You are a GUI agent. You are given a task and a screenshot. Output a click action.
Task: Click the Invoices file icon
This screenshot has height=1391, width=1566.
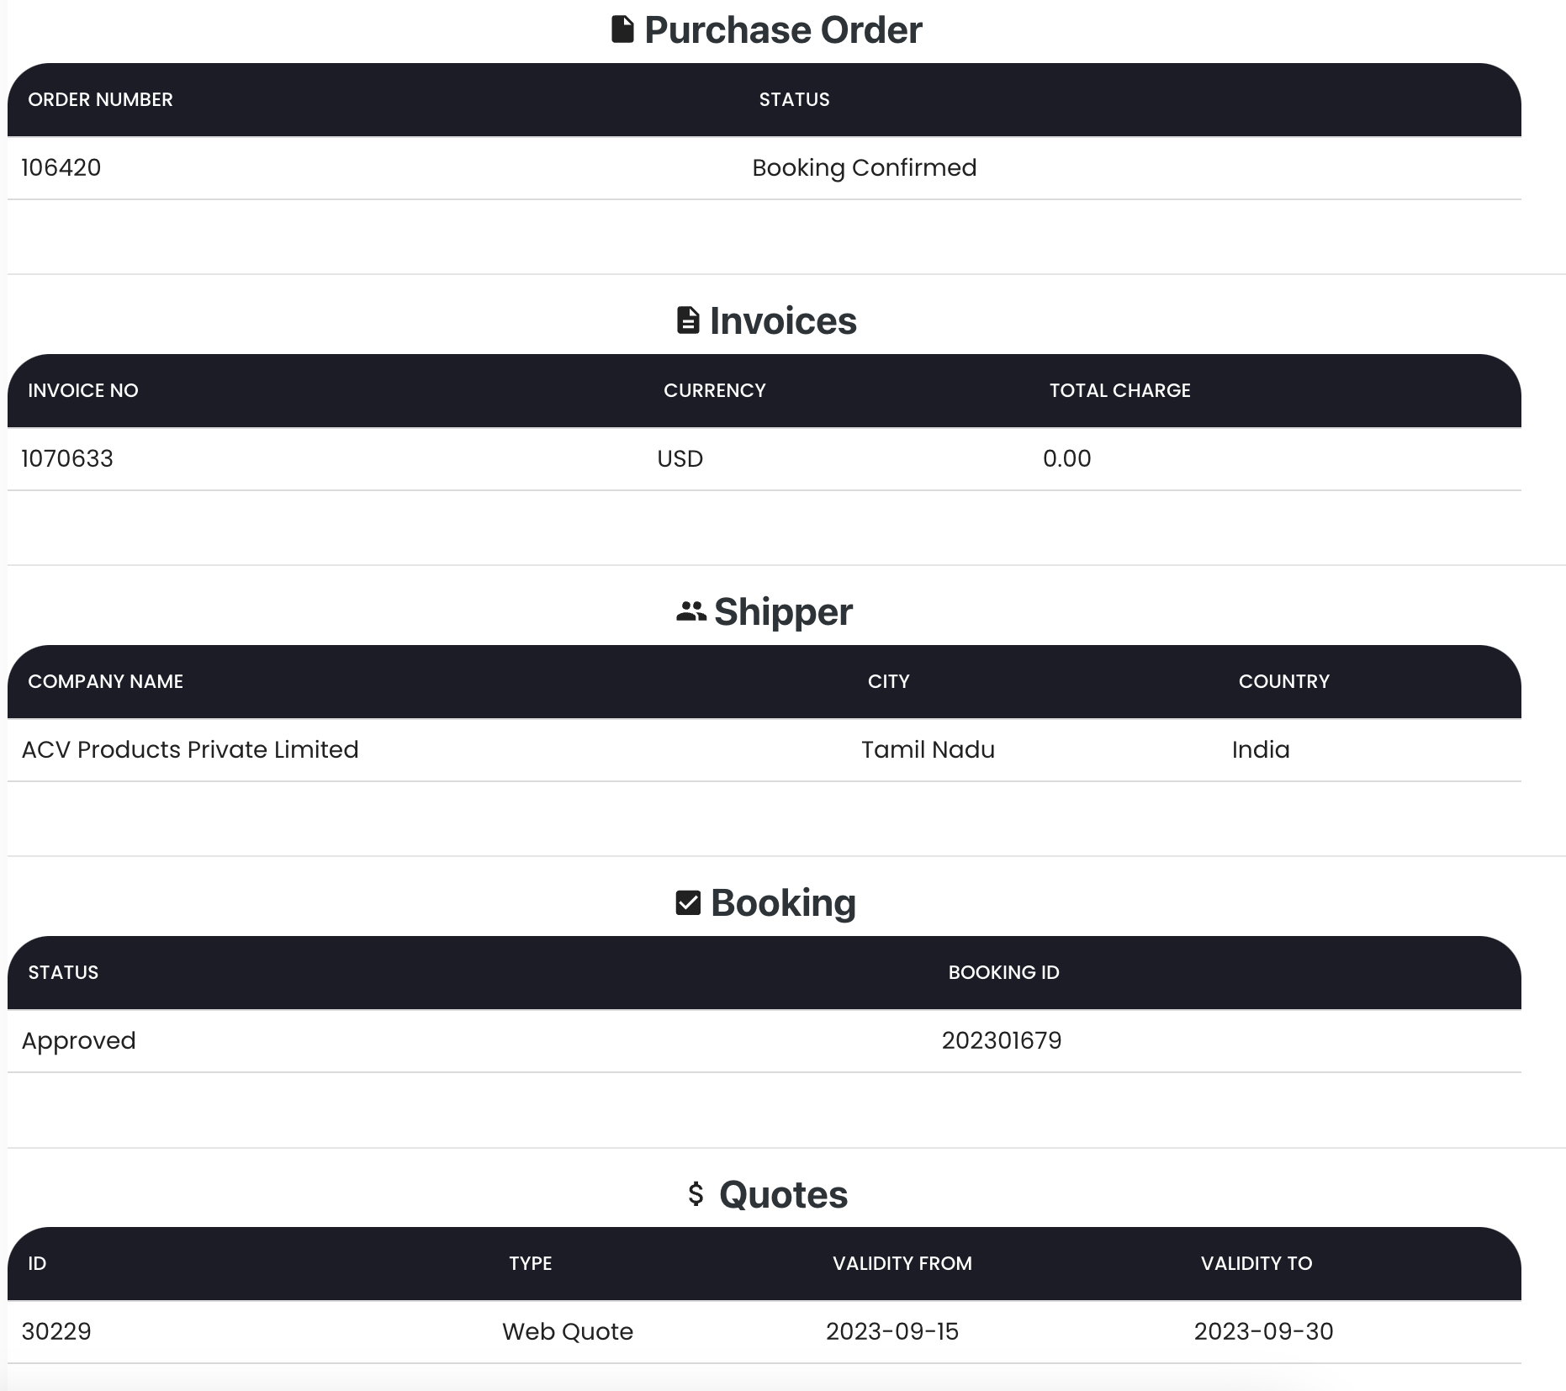coord(688,320)
